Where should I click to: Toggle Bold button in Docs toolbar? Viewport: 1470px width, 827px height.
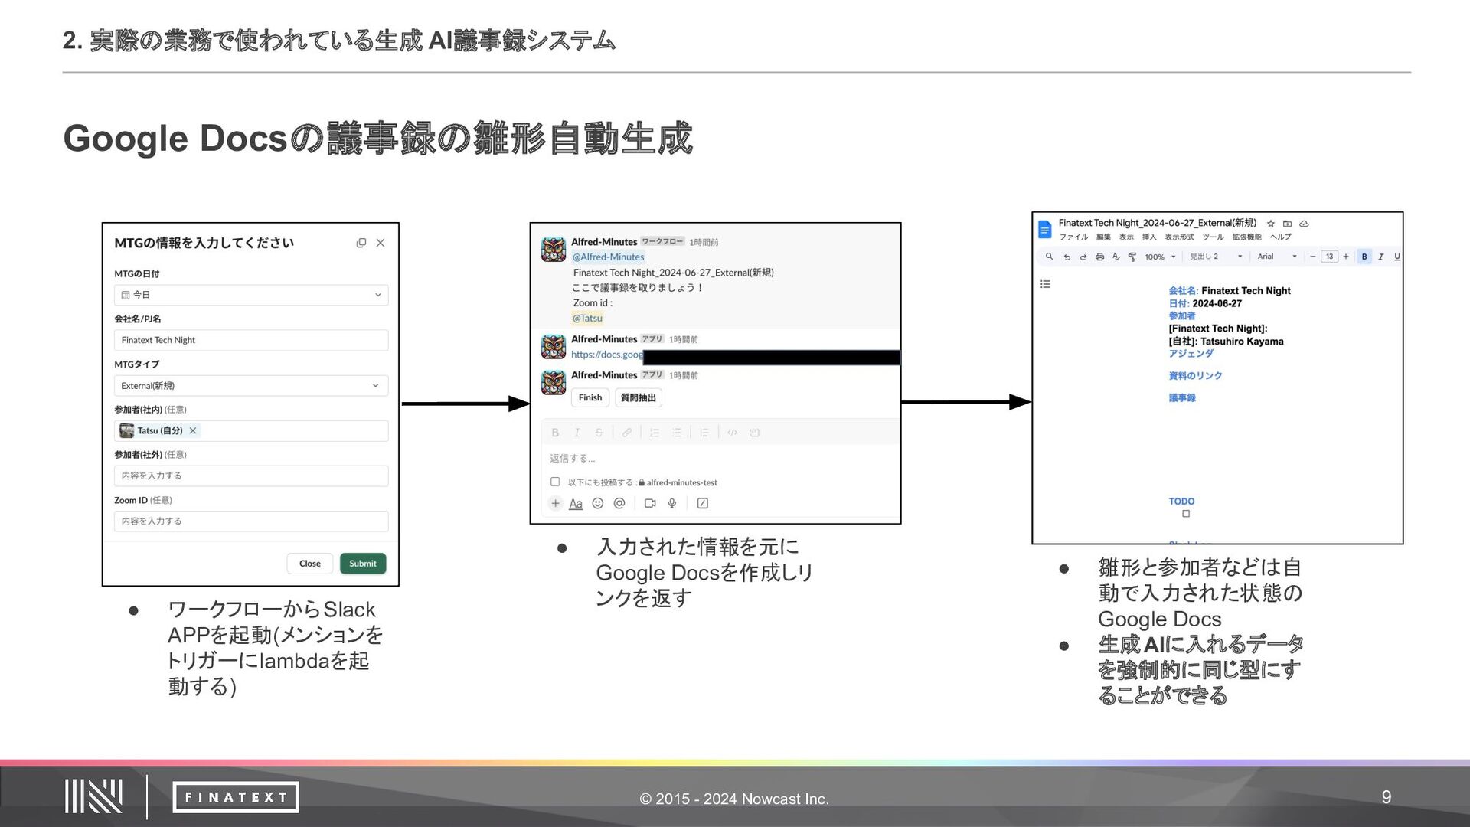click(1364, 257)
